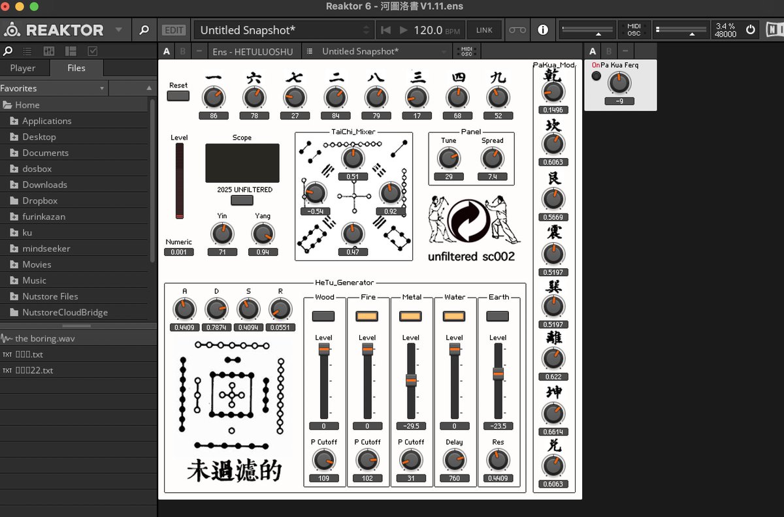This screenshot has height=517, width=784.
Task: Switch to the Player tab
Action: coord(23,68)
